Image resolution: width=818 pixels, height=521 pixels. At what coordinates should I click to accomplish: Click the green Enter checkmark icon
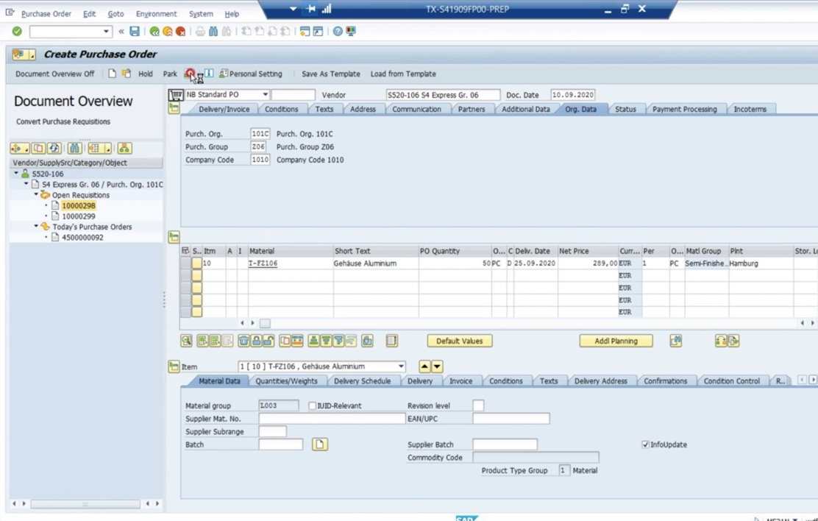tap(17, 32)
